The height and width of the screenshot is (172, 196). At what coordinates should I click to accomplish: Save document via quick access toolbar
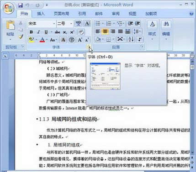tap(21, 5)
